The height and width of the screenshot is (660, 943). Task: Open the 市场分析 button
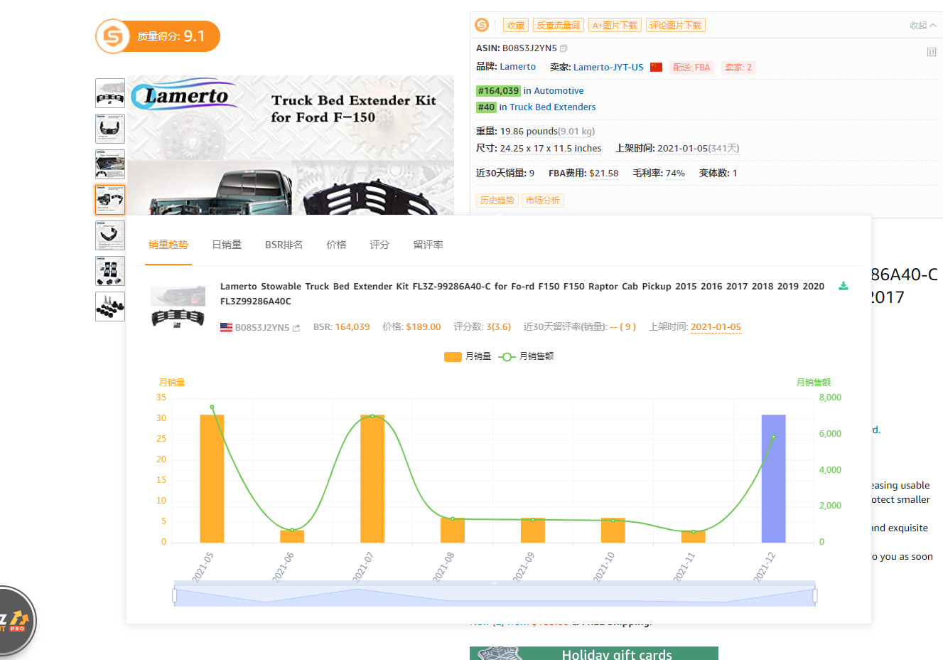[x=542, y=201]
